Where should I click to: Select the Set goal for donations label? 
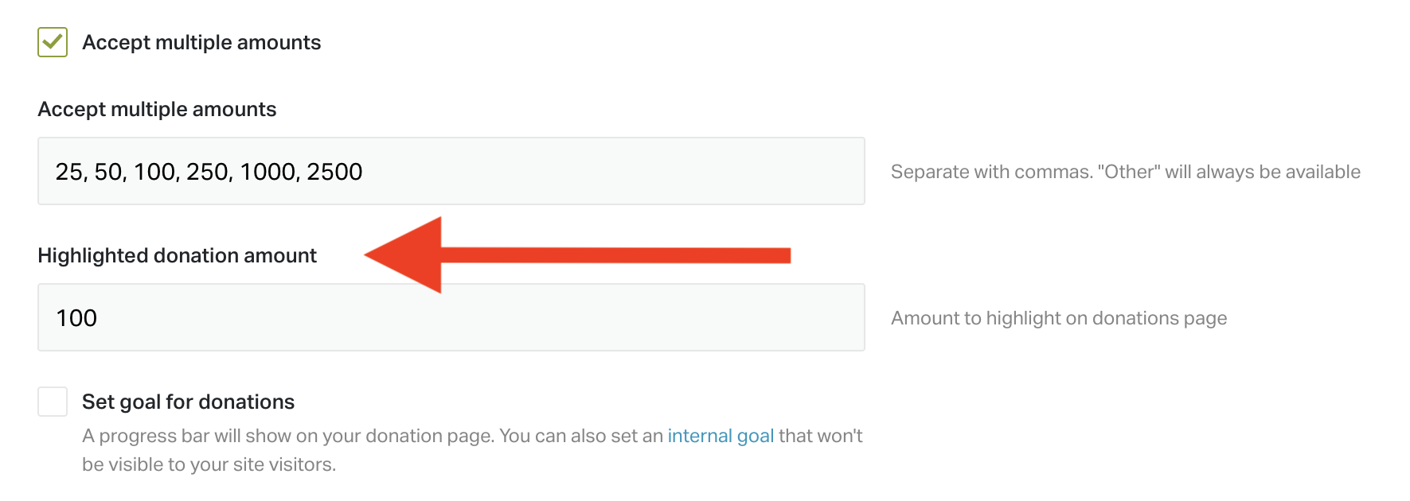(188, 402)
